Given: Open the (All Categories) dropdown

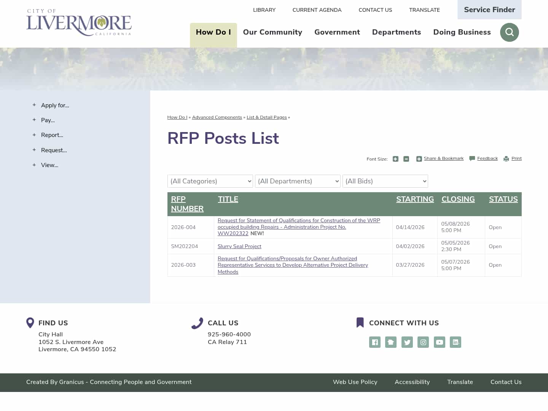Looking at the screenshot, I should click(x=210, y=181).
